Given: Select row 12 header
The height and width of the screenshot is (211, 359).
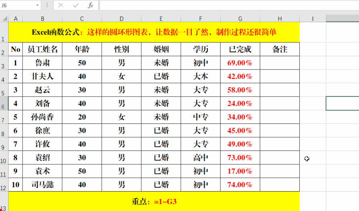Looking at the screenshot, I should [4, 185].
